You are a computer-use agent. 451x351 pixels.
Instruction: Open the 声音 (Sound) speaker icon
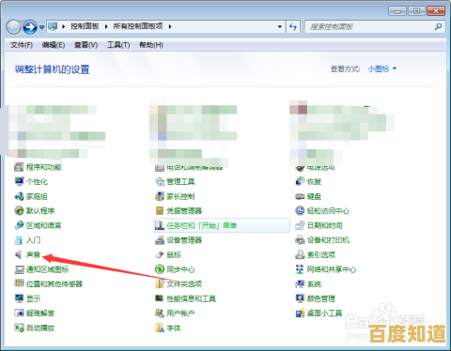[x=19, y=254]
